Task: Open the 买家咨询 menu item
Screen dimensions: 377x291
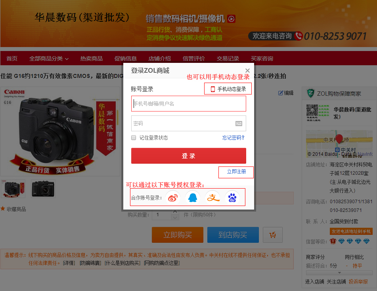Action: (x=262, y=59)
